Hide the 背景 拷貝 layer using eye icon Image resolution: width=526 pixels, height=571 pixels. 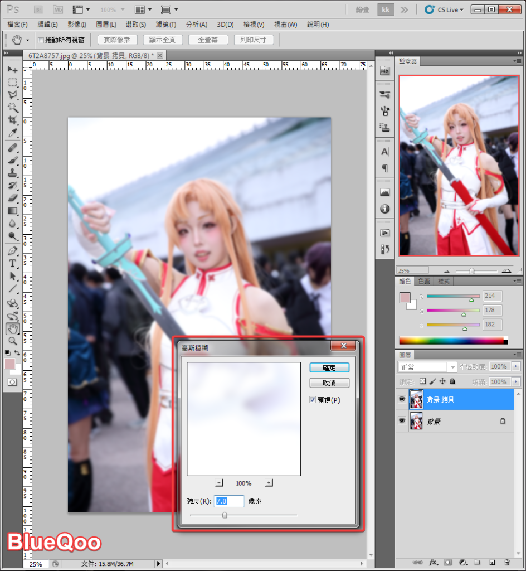401,399
